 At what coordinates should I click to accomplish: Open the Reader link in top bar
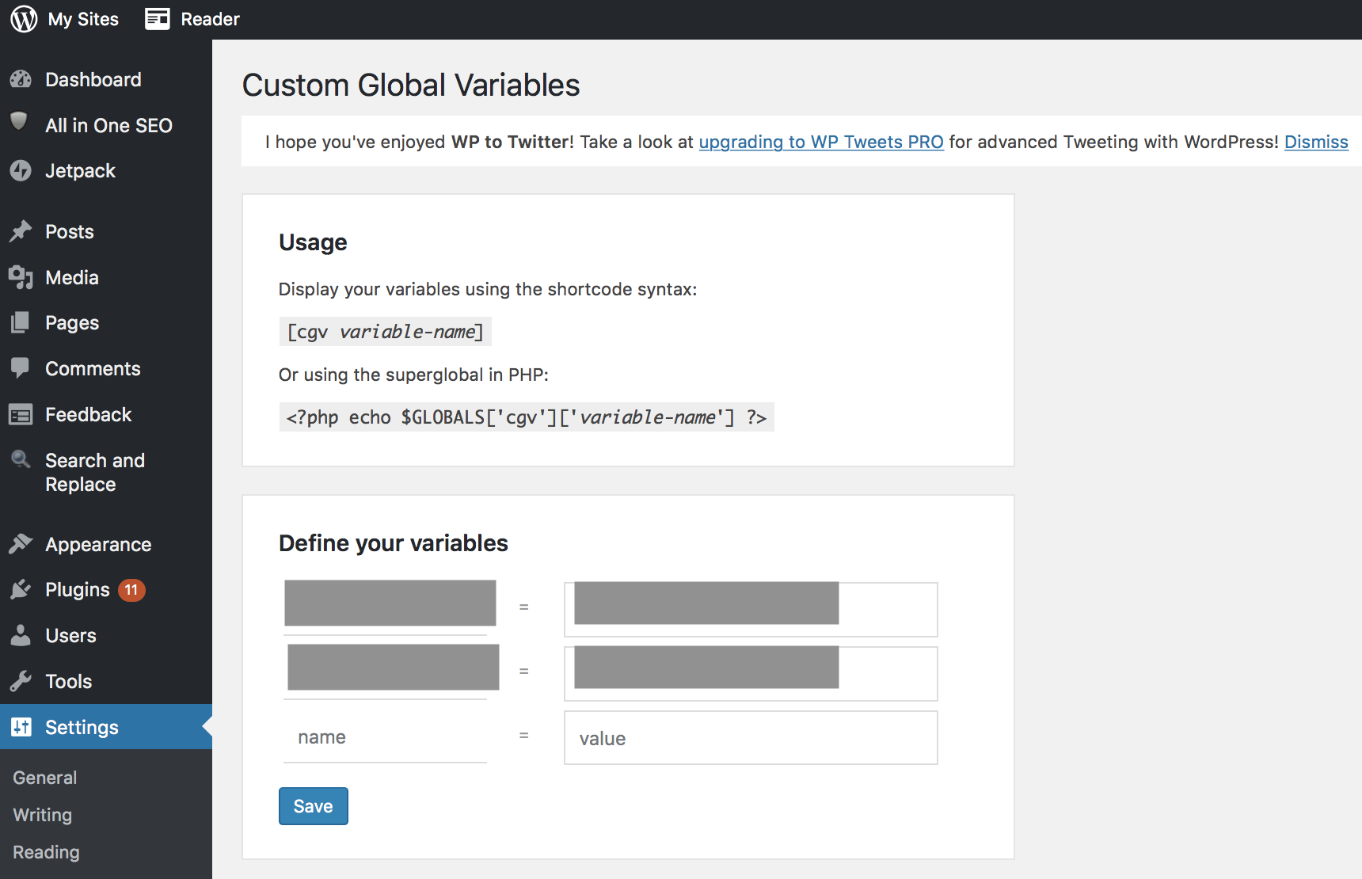click(x=210, y=19)
